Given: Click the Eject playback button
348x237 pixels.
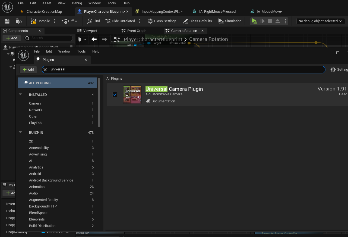Looking at the screenshot, I should [x=278, y=21].
